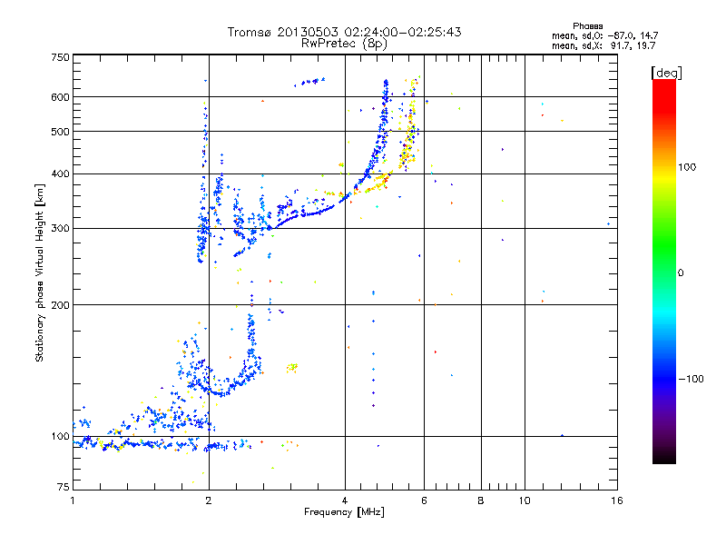Click the plot title 'Tromsø 20130503 02:24:00-02:25:43'

[344, 32]
